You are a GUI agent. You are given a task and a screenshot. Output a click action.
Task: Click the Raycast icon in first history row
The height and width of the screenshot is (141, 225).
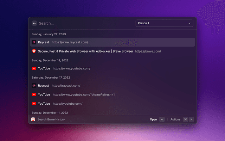tap(34, 42)
